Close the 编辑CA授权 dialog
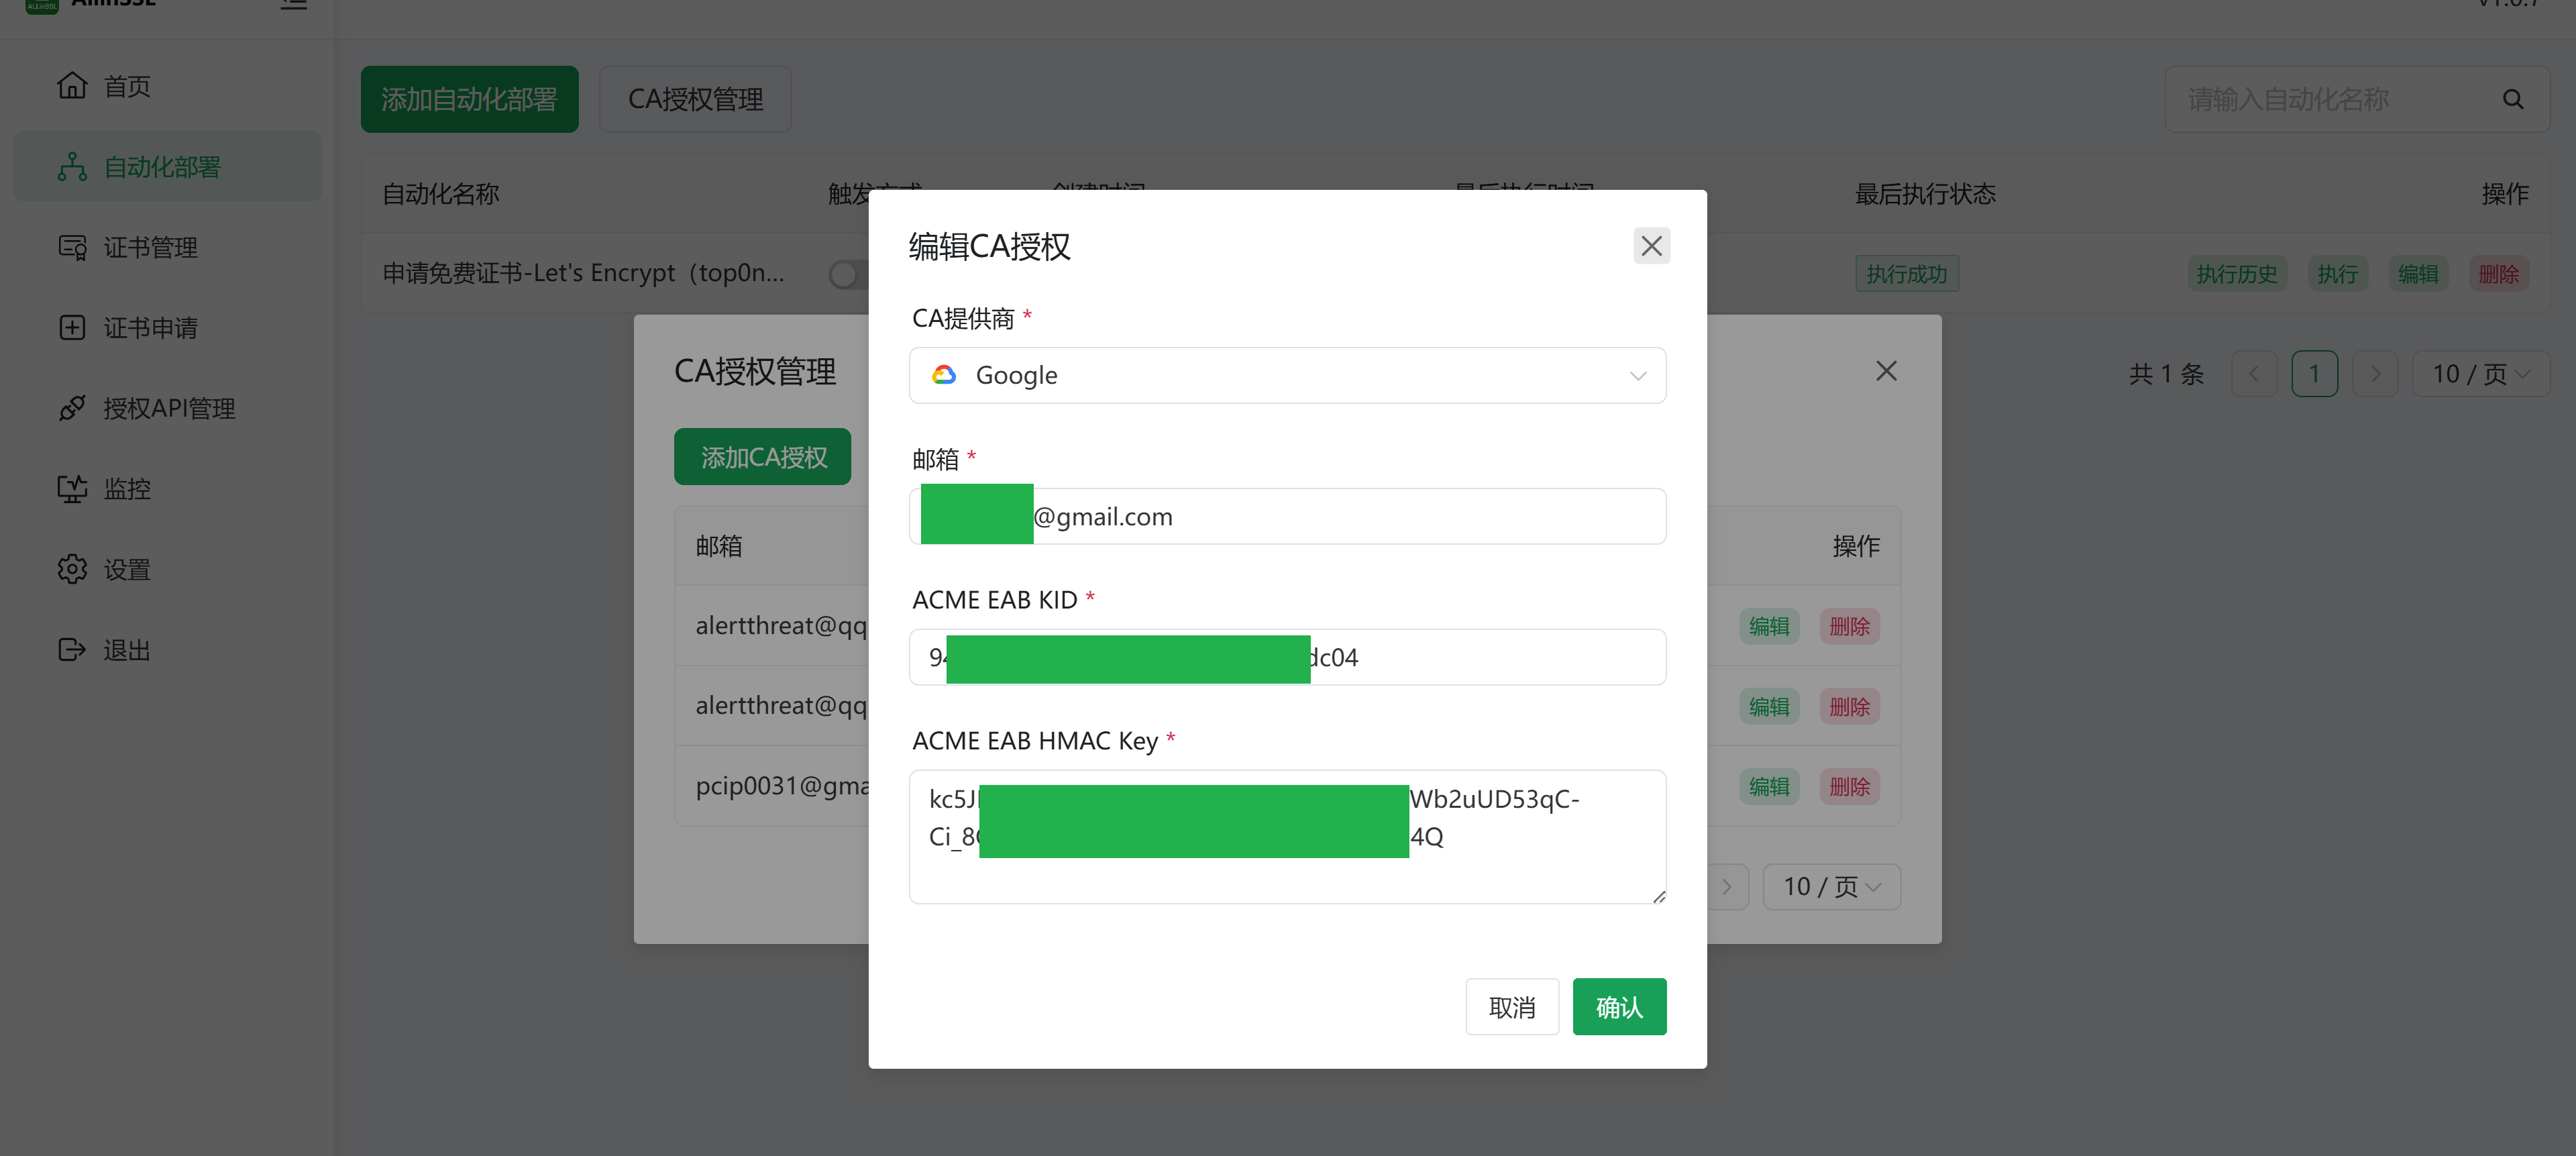Screen dimensions: 2576x1156 [1651, 246]
